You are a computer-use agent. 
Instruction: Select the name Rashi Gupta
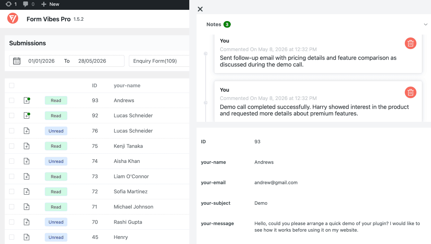click(x=128, y=222)
